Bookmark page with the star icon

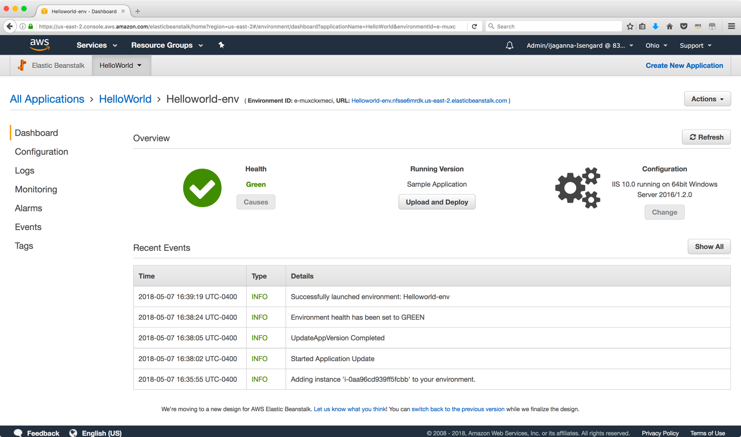click(630, 26)
